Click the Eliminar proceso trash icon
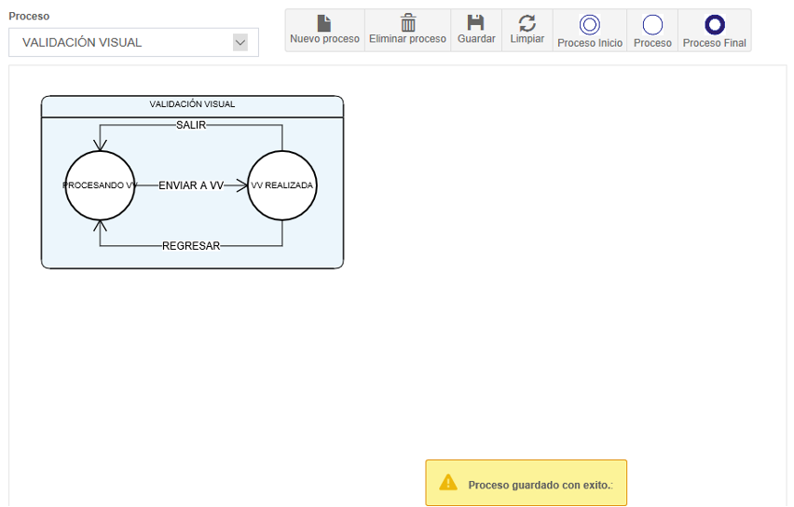 pos(407,23)
